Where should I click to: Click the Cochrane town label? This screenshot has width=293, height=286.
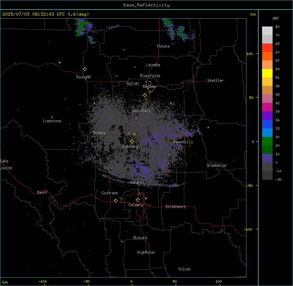pos(109,193)
